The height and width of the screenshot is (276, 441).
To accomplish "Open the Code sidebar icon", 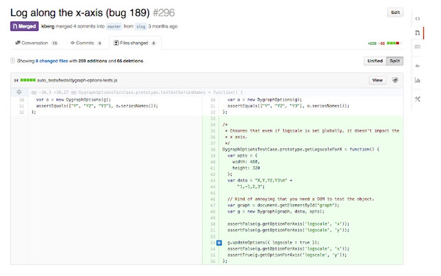I will 418,19.
